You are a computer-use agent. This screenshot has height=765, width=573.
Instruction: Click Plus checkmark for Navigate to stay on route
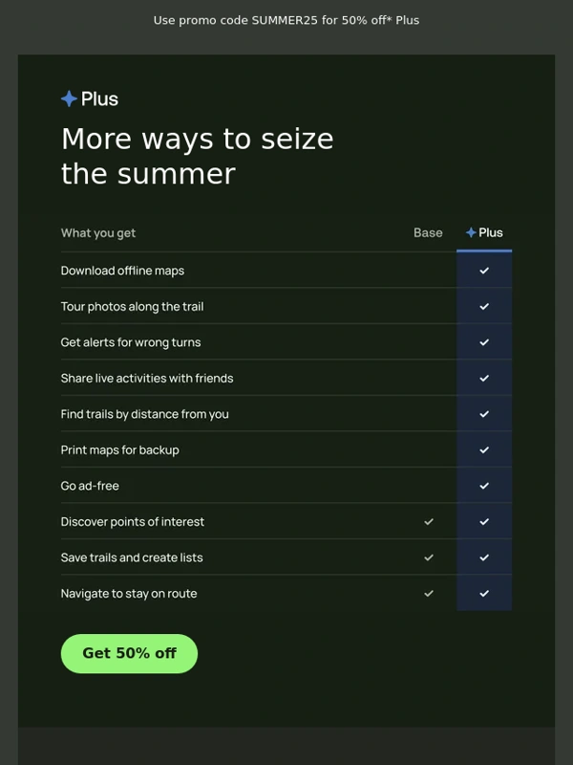tap(484, 593)
